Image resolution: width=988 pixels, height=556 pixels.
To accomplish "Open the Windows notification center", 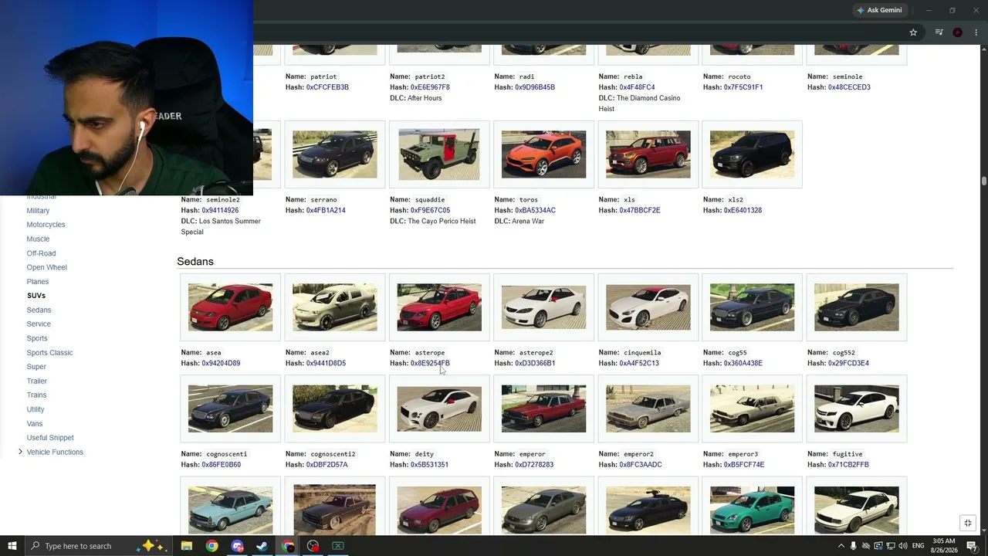I will click(973, 546).
